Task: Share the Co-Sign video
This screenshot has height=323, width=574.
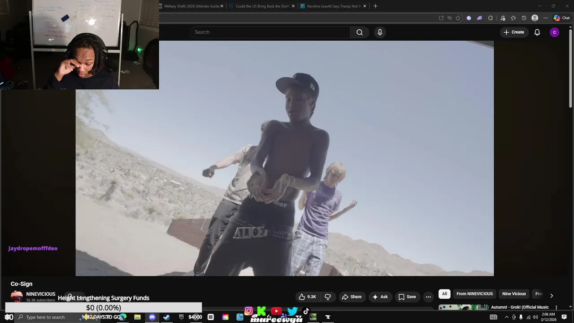Action: [352, 297]
